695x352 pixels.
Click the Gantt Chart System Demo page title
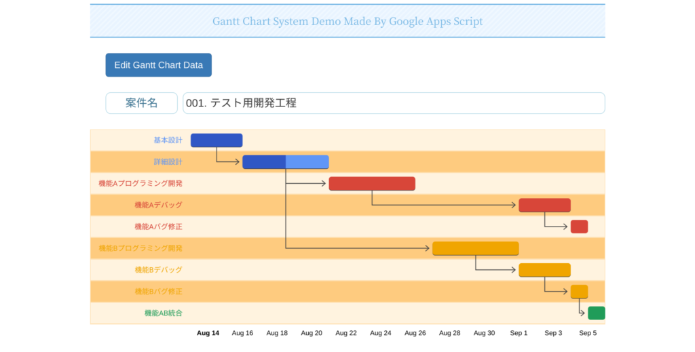[x=347, y=21]
